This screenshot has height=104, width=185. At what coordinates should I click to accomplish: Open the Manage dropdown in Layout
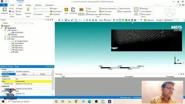[144, 9]
